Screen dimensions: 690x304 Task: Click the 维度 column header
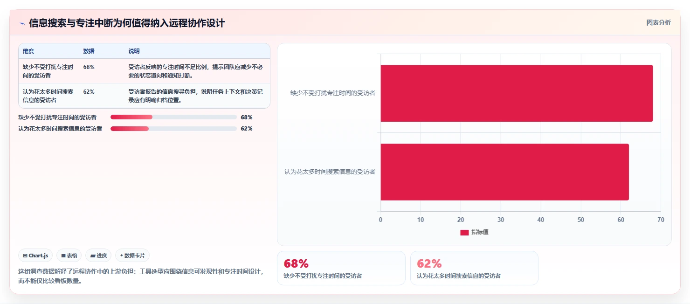[28, 51]
